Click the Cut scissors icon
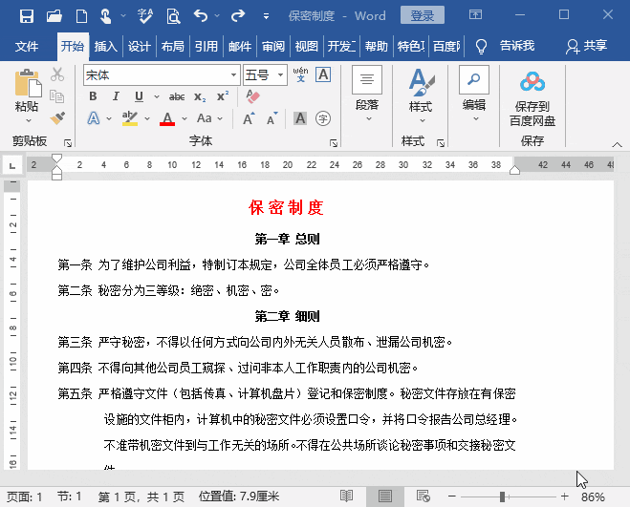The image size is (630, 507). [56, 74]
